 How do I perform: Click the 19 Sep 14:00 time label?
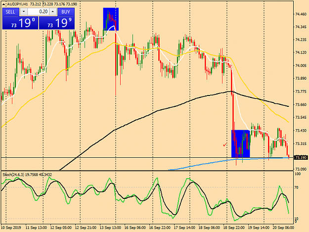[259, 228]
